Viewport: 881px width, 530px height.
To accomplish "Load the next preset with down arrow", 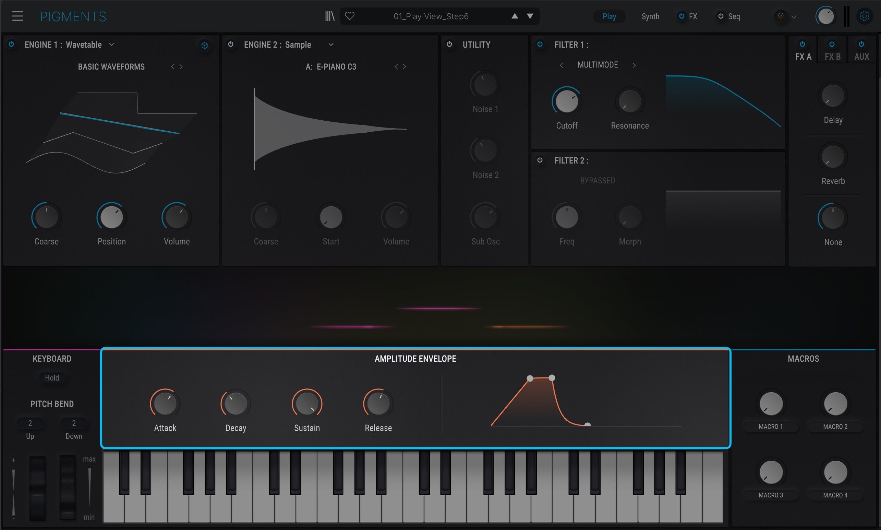I will [x=530, y=16].
